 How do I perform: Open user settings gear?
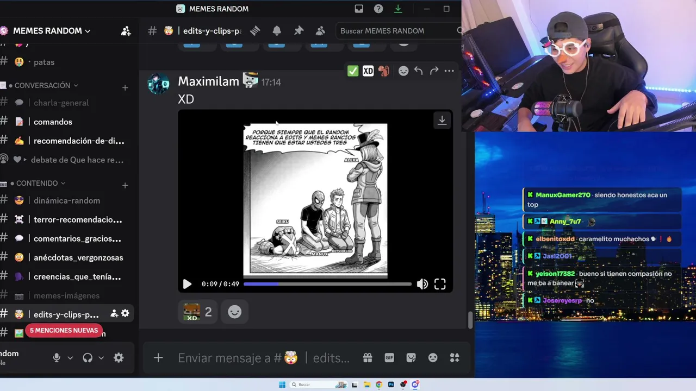point(119,358)
